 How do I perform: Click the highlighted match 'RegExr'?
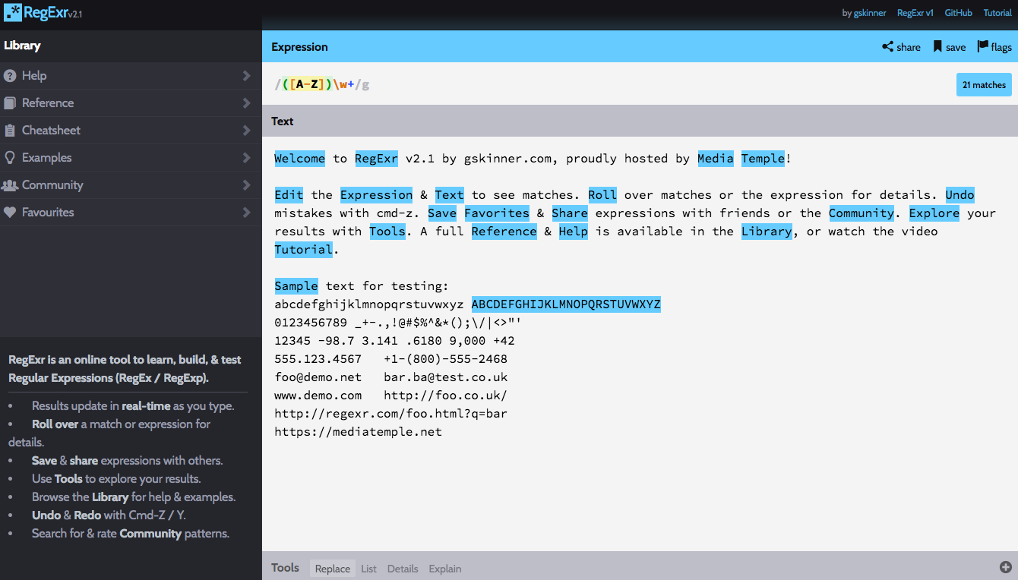click(376, 159)
